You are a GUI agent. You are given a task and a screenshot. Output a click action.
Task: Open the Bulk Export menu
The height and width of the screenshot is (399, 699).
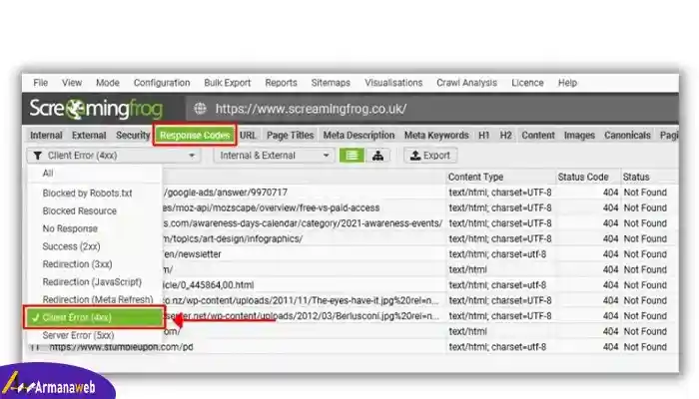click(228, 83)
